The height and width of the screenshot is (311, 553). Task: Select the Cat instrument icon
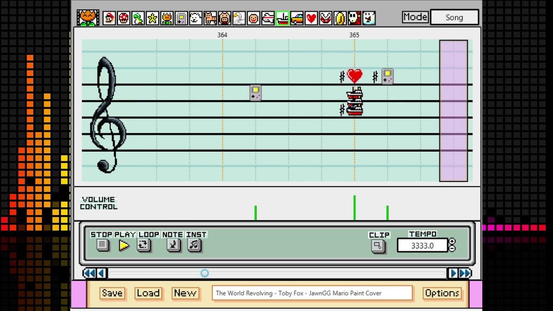tap(210, 18)
